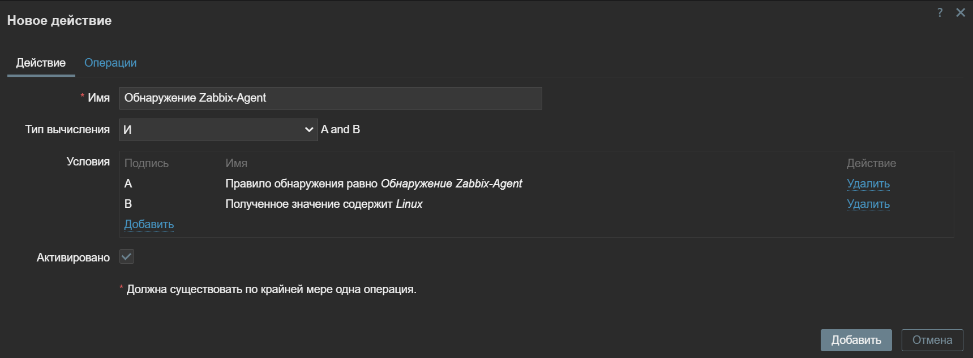Click the Полученное значение содержит Linux condition
Image resolution: width=973 pixels, height=358 pixels.
pyautogui.click(x=324, y=204)
